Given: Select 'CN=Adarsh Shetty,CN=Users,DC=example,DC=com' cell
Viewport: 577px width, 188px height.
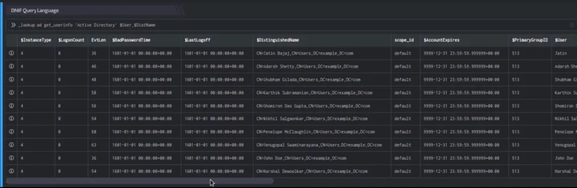Looking at the screenshot, I should click(x=307, y=67).
